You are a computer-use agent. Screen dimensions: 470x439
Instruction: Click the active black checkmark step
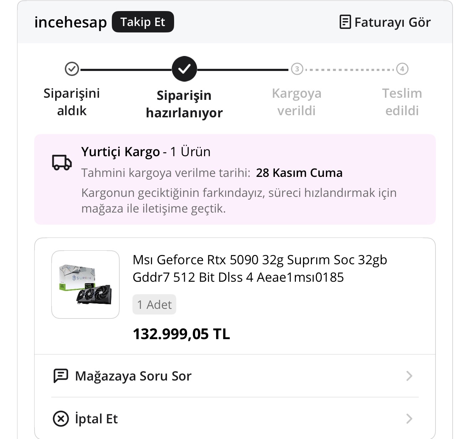[x=184, y=69]
